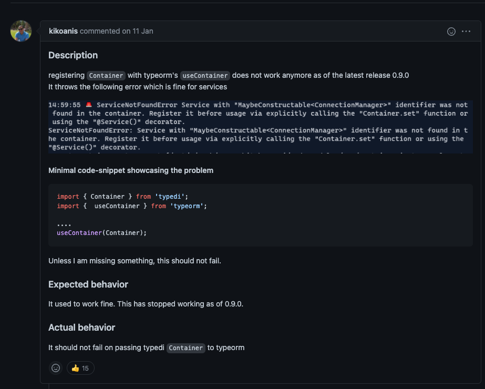This screenshot has width=485, height=389.
Task: Click inline code 'Container' in last sentence
Action: coord(186,348)
